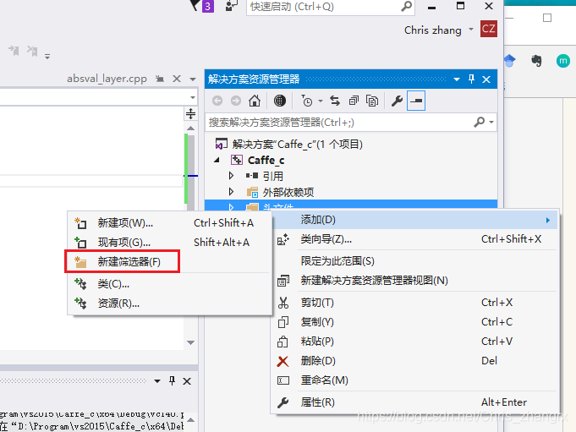Viewport: 576px width, 432px height.
Task: Choose 现有项(G)... from submenu
Action: (170, 243)
